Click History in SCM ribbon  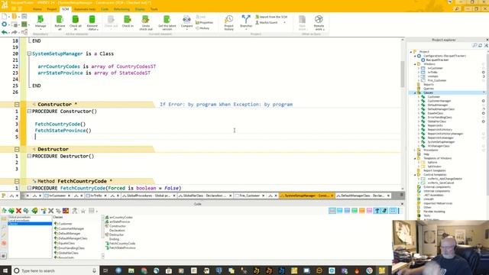(x=202, y=28)
